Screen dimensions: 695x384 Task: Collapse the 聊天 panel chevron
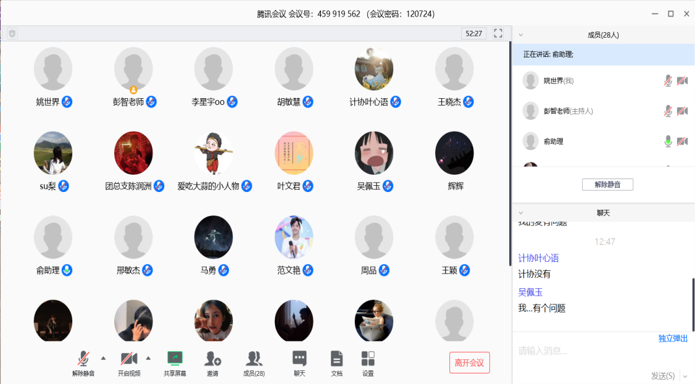(x=521, y=213)
